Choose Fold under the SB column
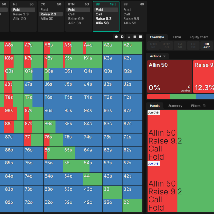Image resolution: width=214 pixels, height=214 pixels. pyautogui.click(x=106, y=10)
